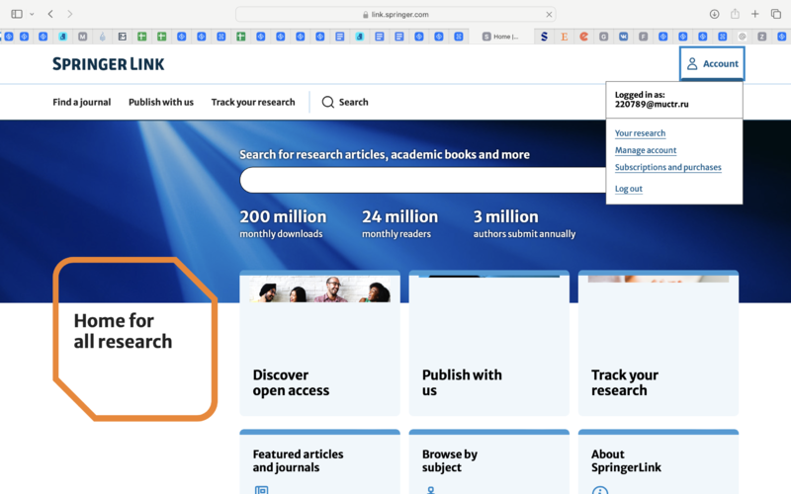Stop loading with the address bar X
The width and height of the screenshot is (791, 494).
point(549,15)
